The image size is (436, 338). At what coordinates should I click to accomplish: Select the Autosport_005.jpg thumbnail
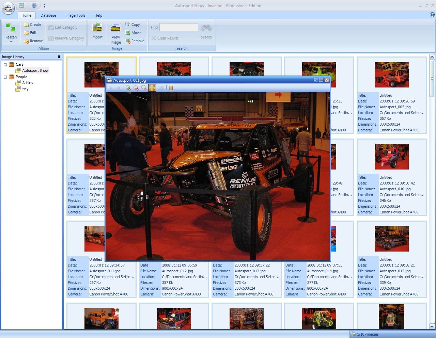tap(391, 75)
